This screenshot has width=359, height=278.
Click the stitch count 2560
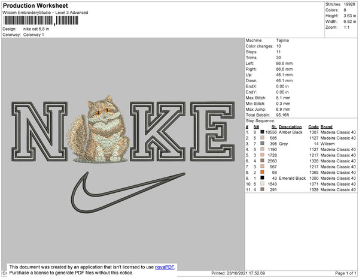click(x=272, y=161)
